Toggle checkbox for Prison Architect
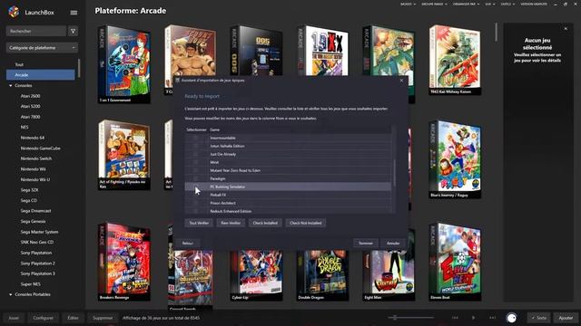This screenshot has width=581, height=326. [195, 203]
